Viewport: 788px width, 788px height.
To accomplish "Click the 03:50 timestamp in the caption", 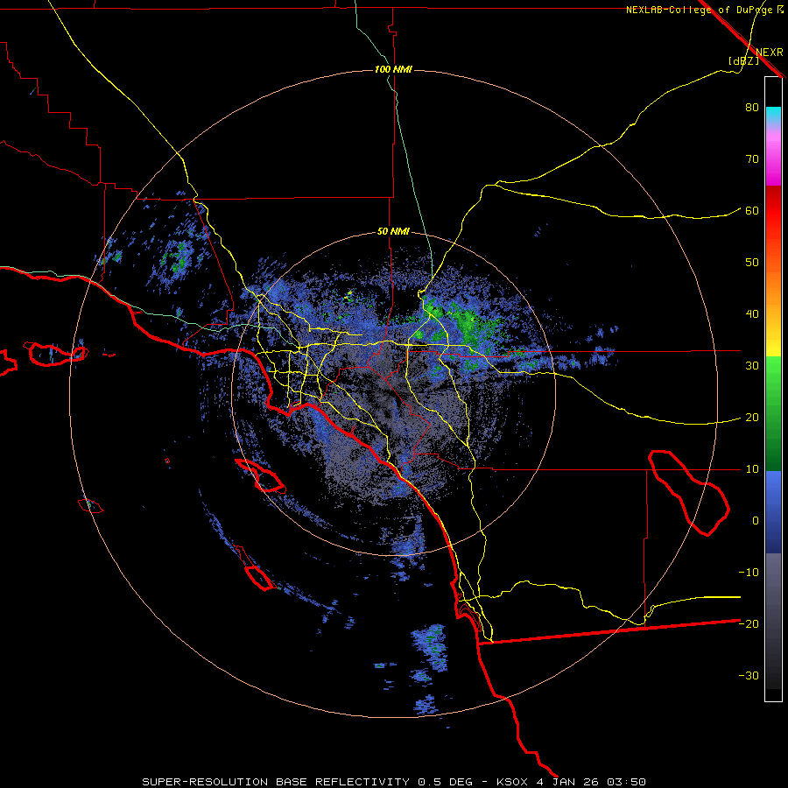I will pos(626,782).
